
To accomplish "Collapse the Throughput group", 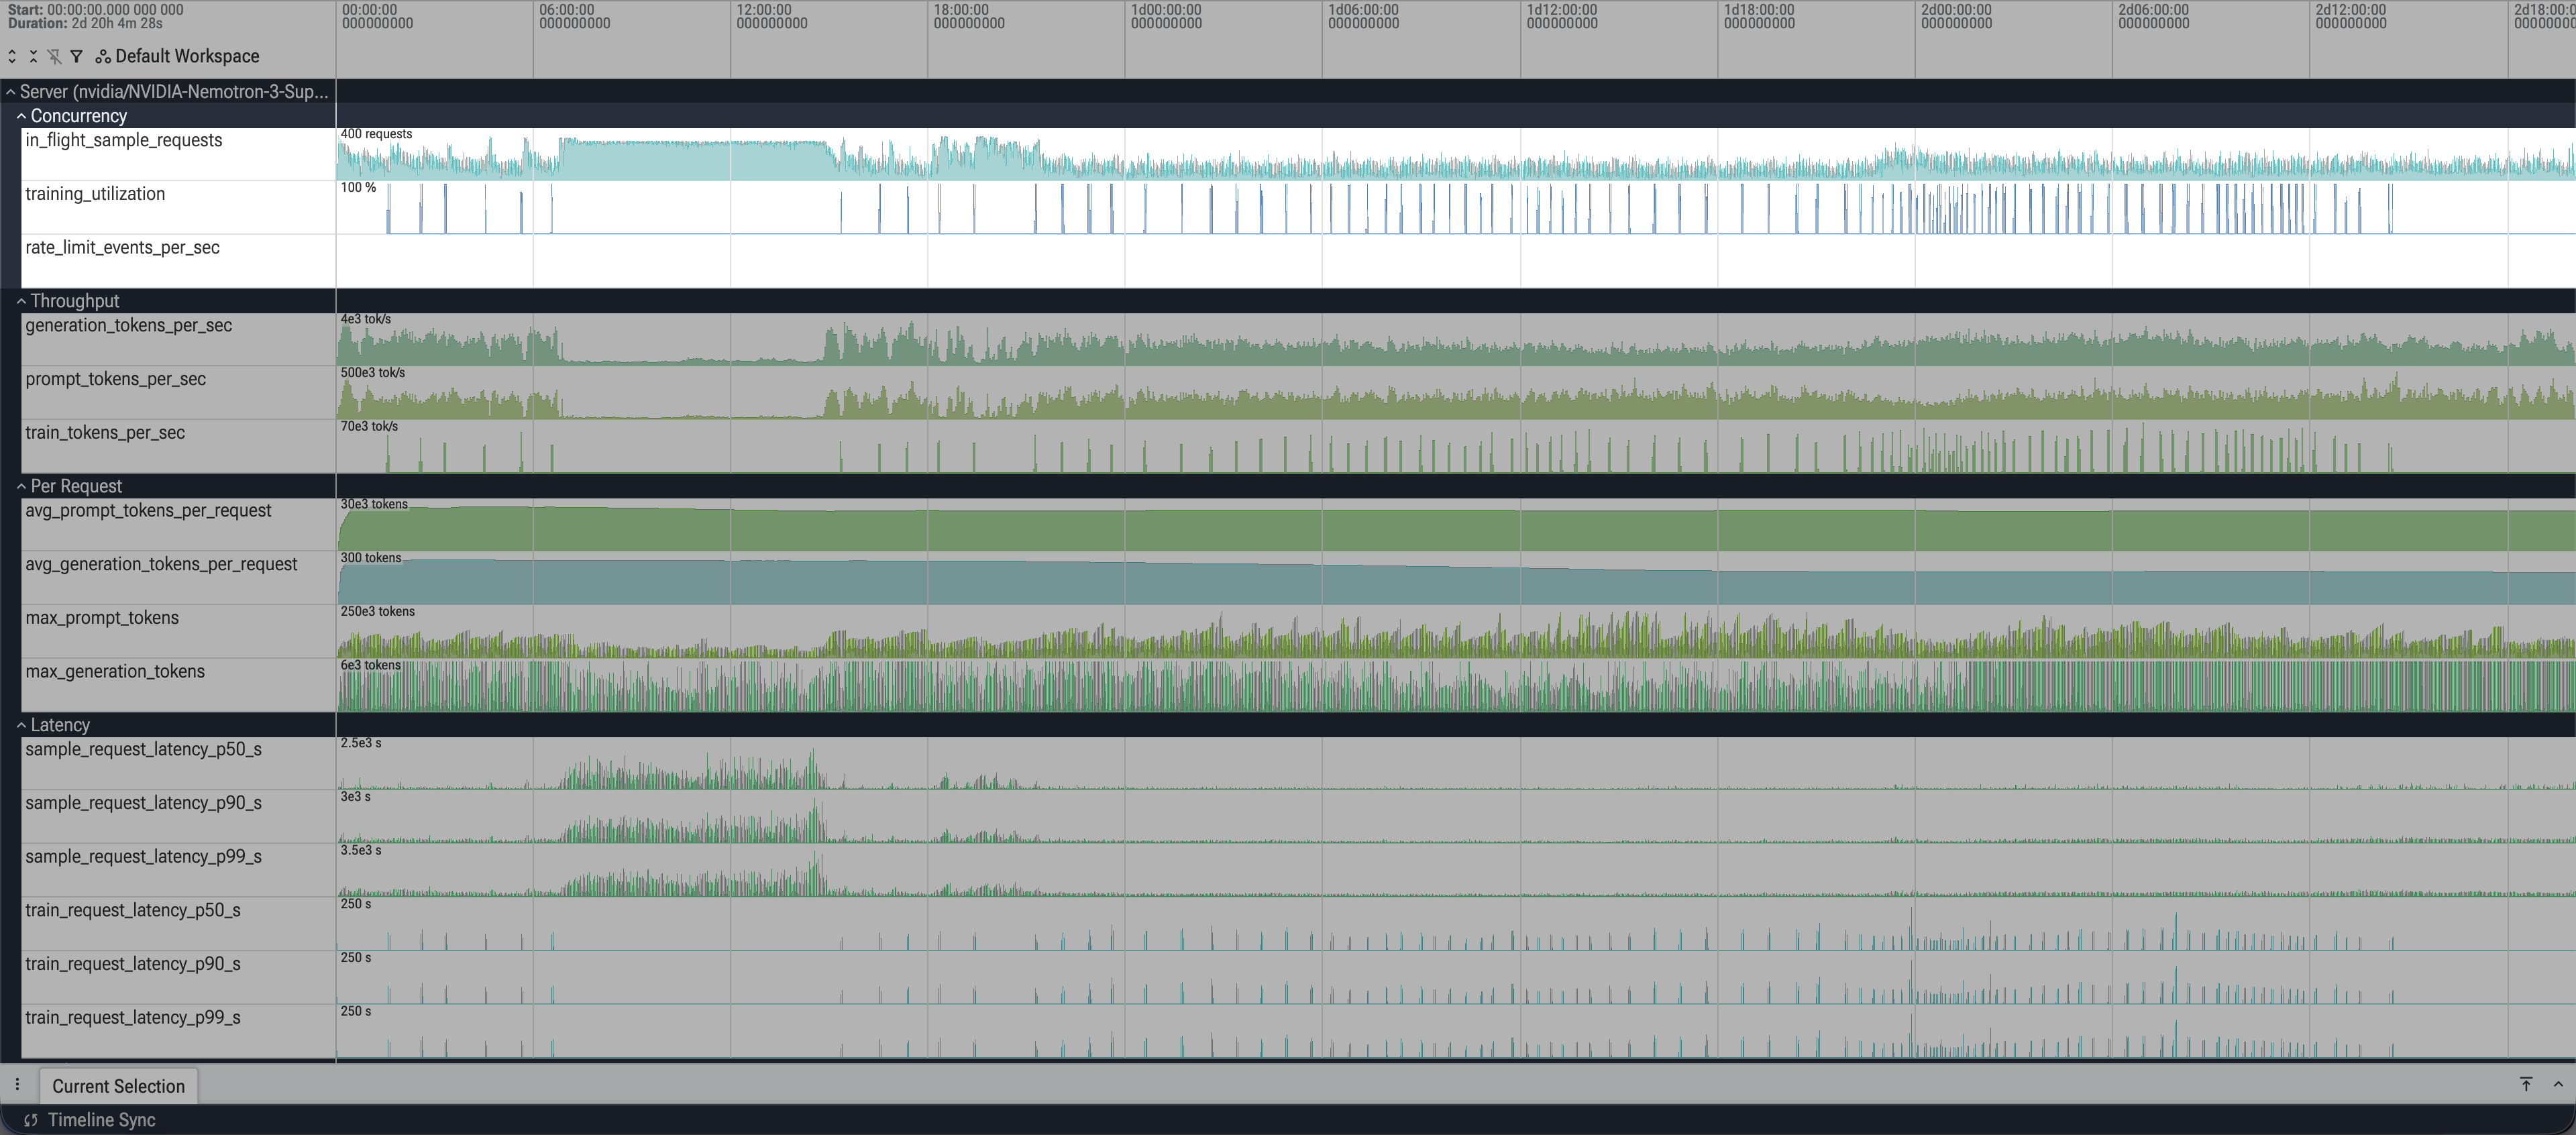I will 21,301.
